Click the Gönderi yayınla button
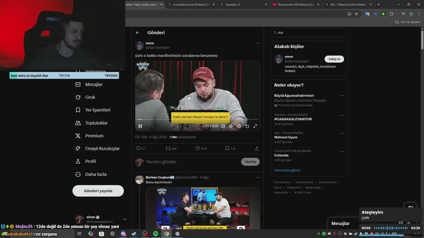424x238 pixels. coord(98,191)
